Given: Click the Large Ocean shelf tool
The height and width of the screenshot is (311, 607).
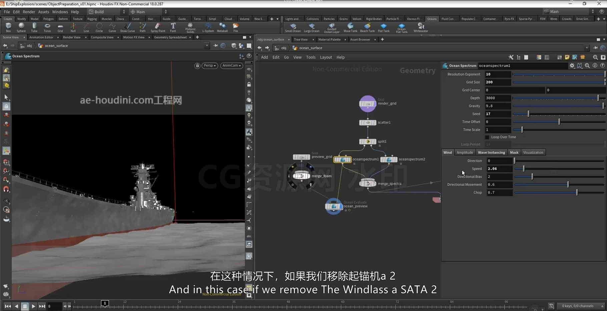Looking at the screenshot, I should tap(312, 27).
